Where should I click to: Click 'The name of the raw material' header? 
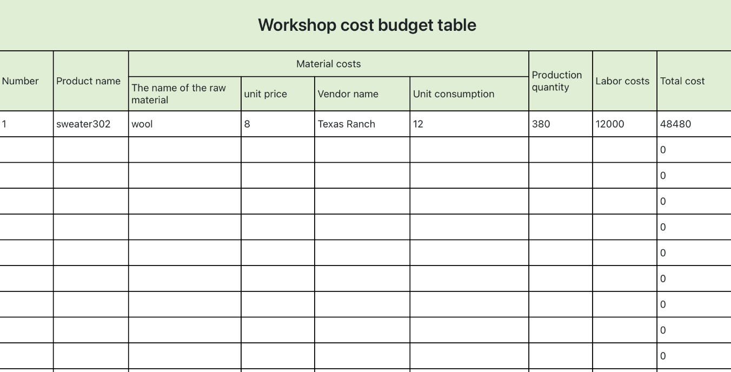pyautogui.click(x=184, y=94)
